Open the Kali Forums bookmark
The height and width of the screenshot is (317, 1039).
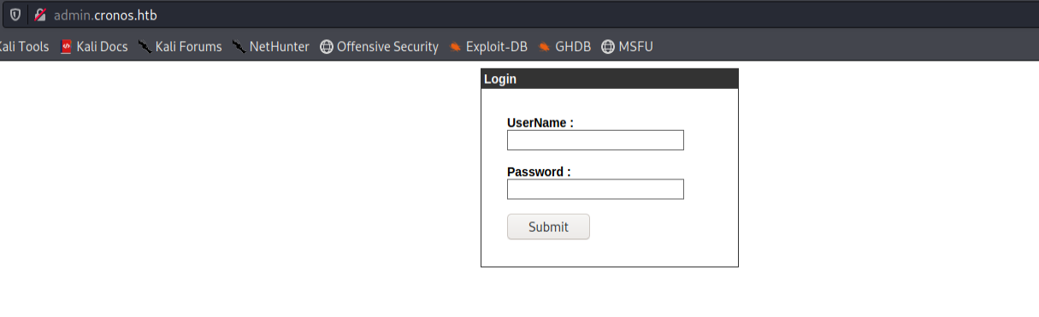pos(180,47)
